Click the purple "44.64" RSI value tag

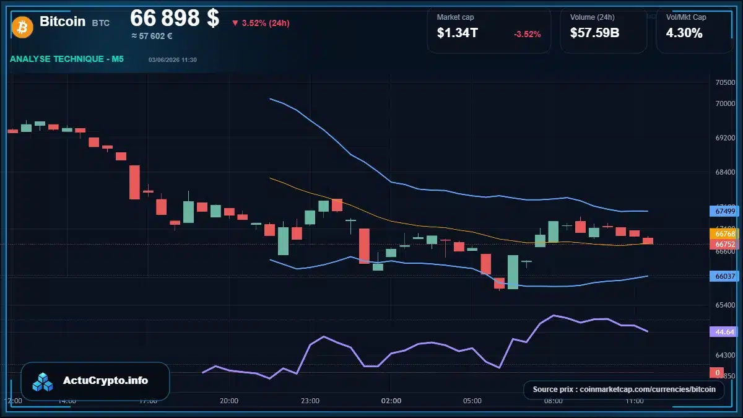[724, 332]
